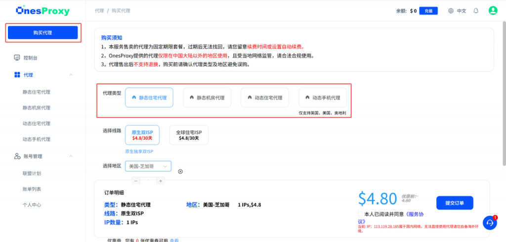Viewport: 506px width, 242px height.
Task: Select the 静态机房代理 proxy type
Action: click(207, 98)
